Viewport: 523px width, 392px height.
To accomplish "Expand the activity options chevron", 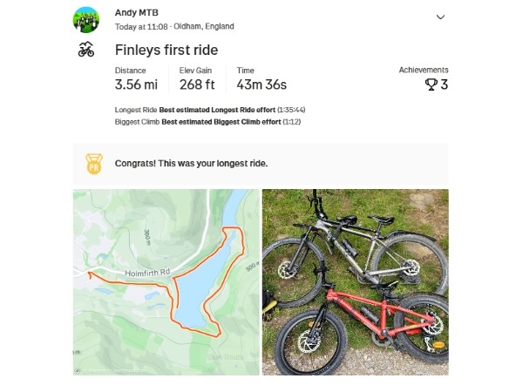I will [440, 17].
